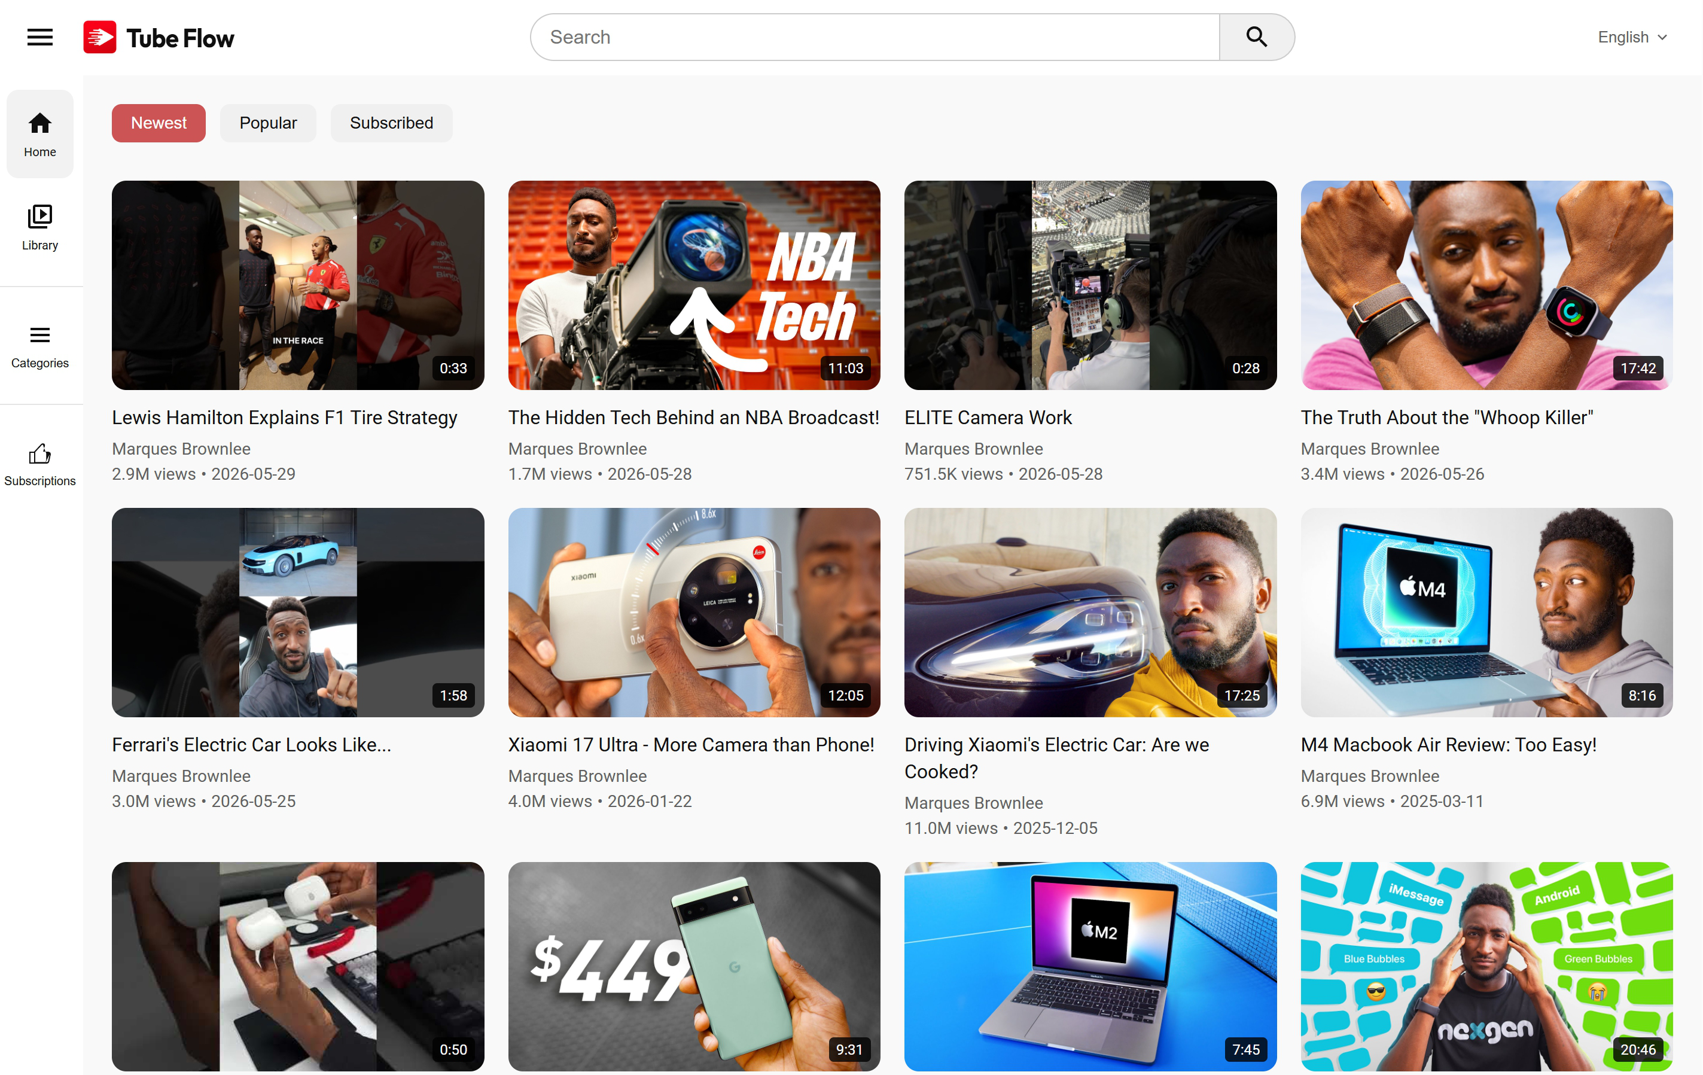Click Marques Brownlee under Lewis Hamilton video
Screen dimensions: 1703x1075
tap(181, 449)
